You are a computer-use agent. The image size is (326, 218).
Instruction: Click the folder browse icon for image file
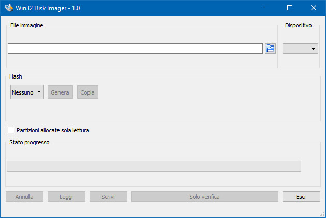pos(270,49)
